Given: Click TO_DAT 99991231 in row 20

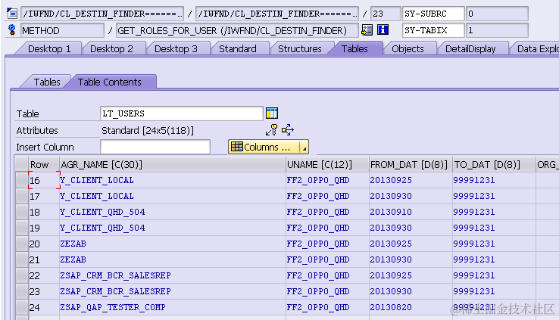Looking at the screenshot, I should tap(474, 244).
